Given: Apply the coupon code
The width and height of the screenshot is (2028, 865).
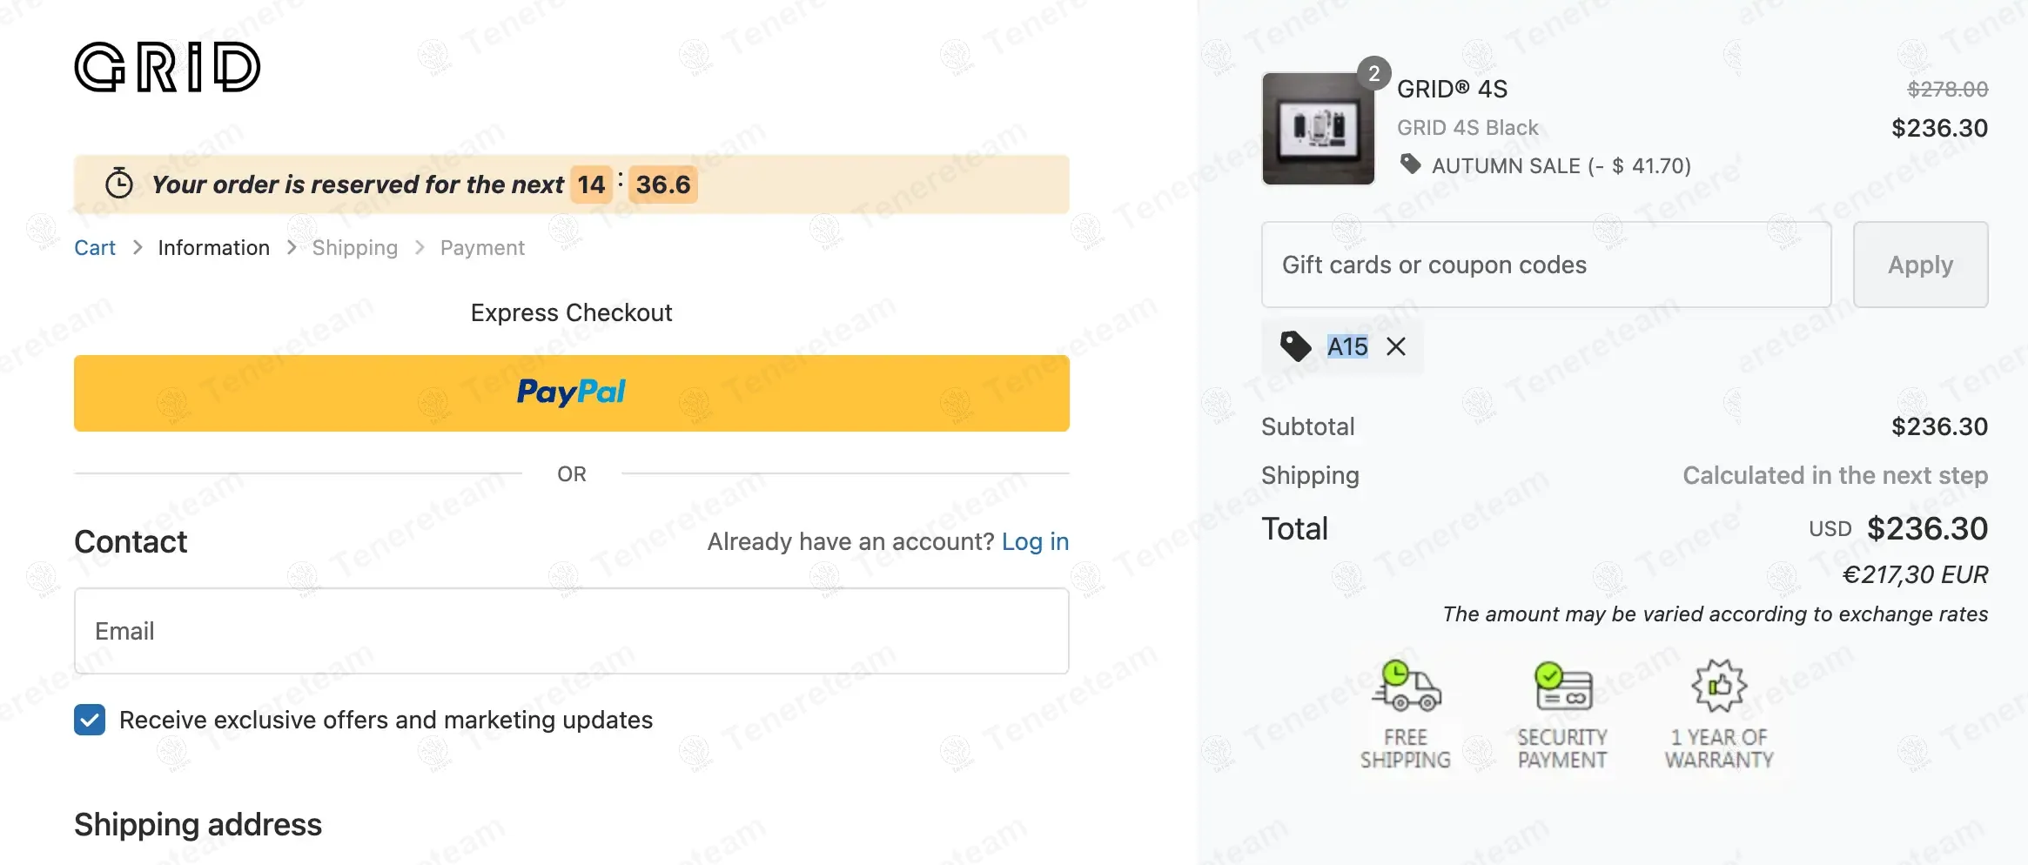Looking at the screenshot, I should (x=1920, y=265).
